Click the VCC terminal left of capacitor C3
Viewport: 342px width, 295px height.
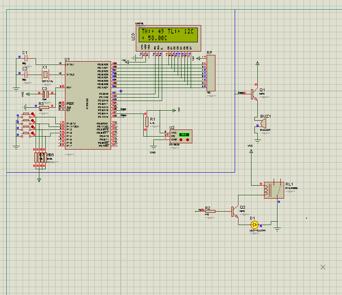(28, 94)
